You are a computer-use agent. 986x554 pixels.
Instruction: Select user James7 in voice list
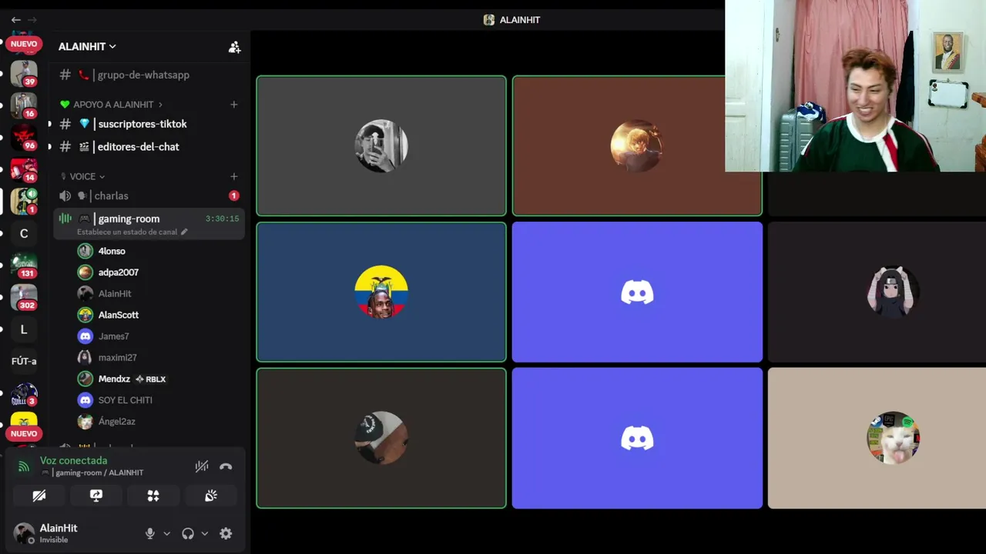(113, 336)
